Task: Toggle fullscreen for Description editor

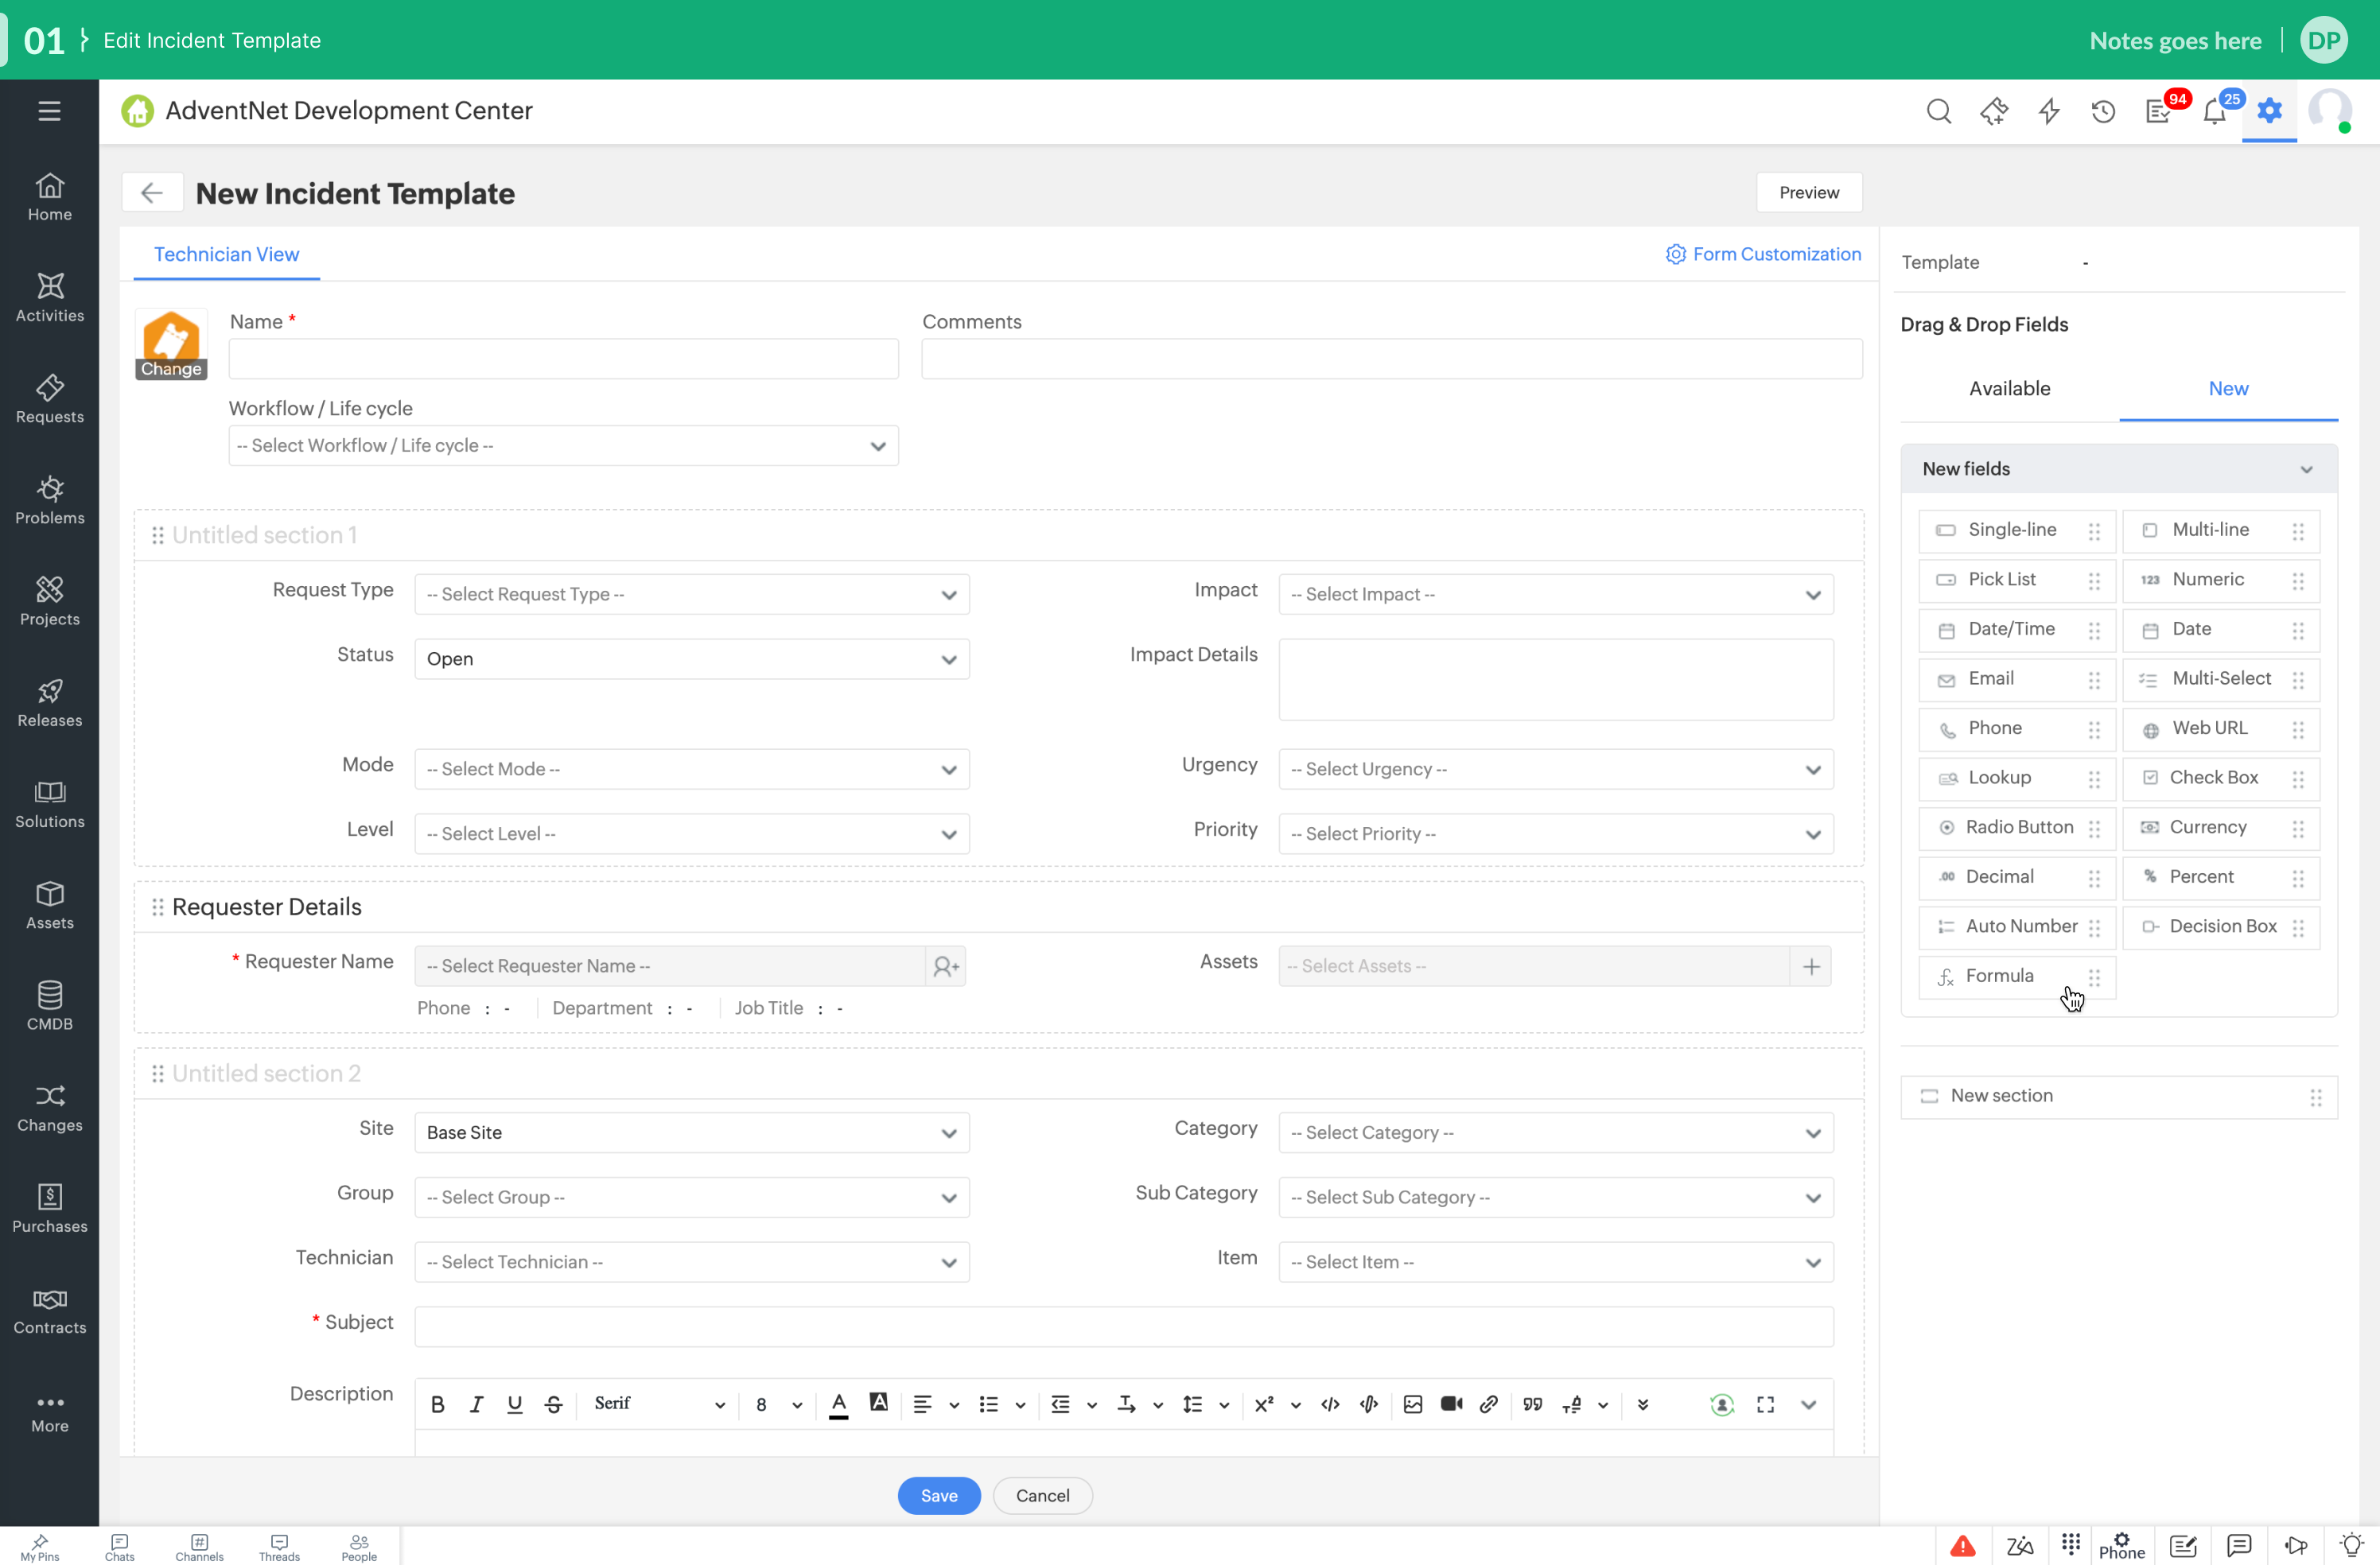Action: (1765, 1404)
